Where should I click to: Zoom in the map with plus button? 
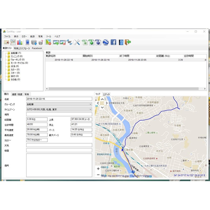(98, 169)
